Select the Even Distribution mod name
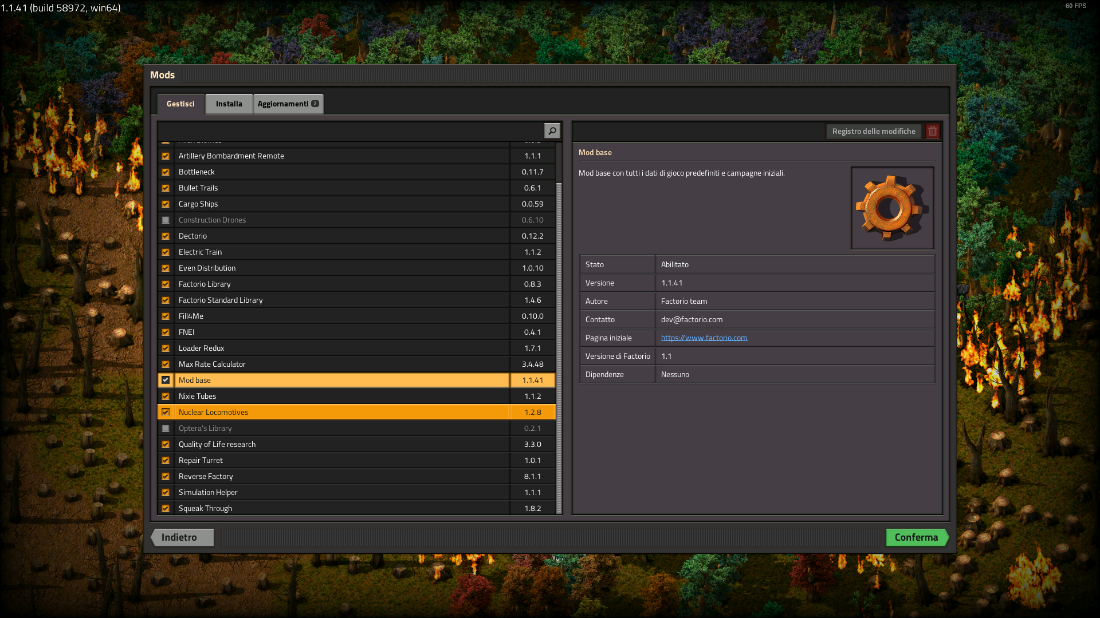 207,268
